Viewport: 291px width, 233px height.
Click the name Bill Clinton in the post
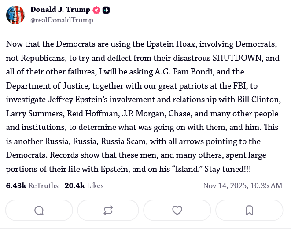(258, 100)
